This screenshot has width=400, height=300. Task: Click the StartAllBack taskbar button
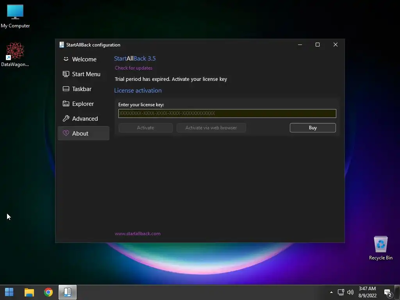(67, 292)
